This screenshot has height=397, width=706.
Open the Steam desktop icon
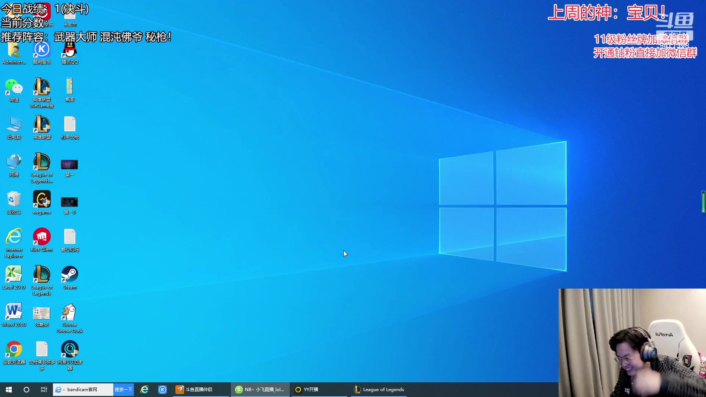[69, 275]
